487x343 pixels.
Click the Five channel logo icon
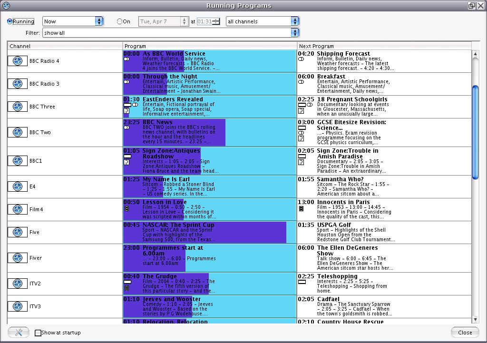tap(18, 232)
